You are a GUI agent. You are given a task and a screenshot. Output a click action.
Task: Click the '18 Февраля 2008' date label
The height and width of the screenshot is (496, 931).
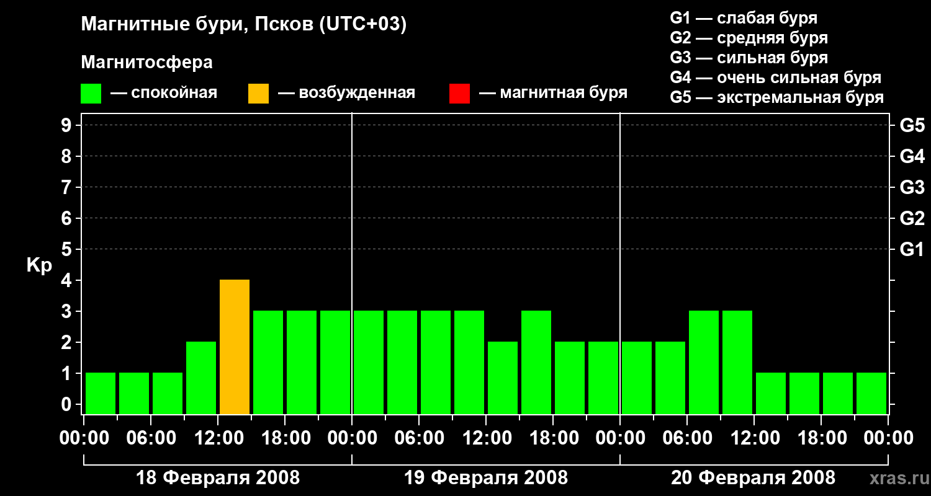tap(218, 478)
